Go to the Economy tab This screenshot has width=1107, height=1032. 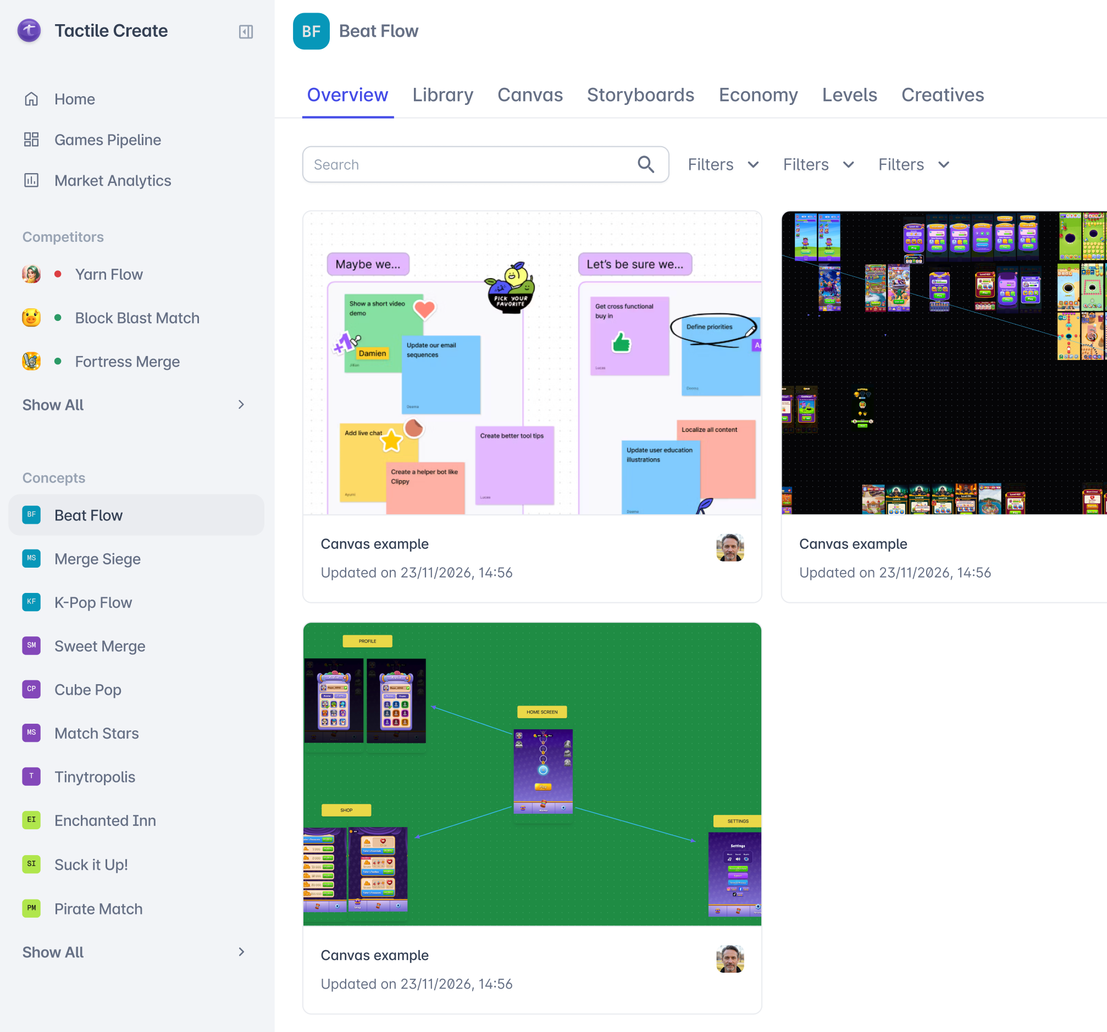tap(758, 95)
